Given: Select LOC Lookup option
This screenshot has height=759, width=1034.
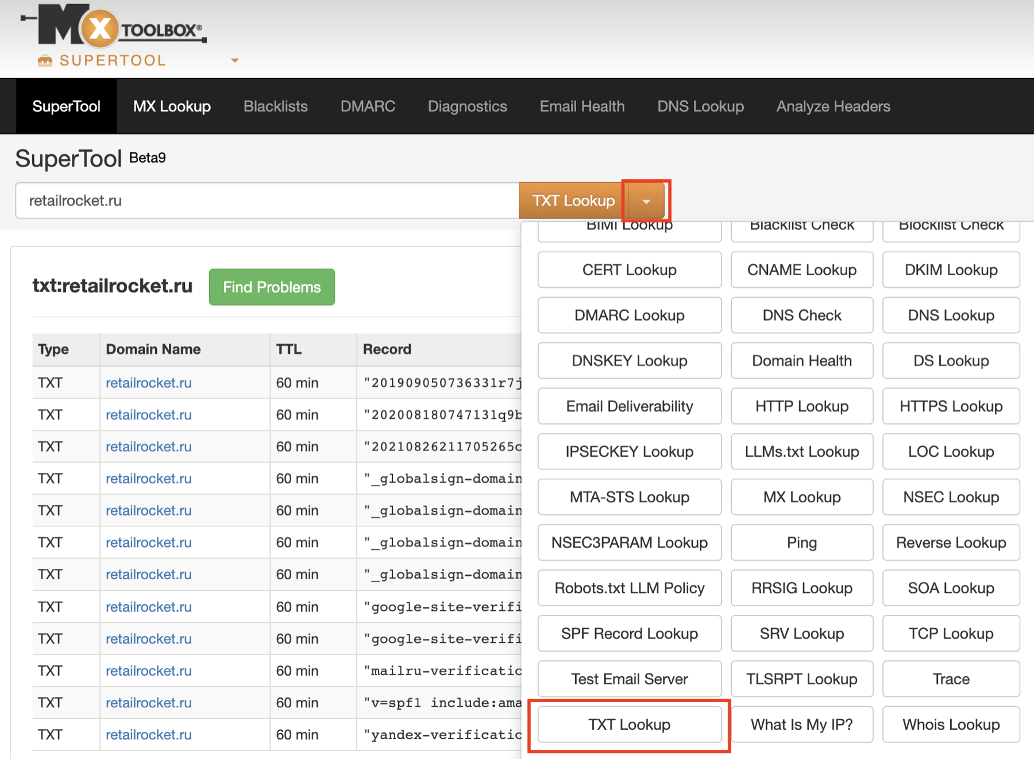Looking at the screenshot, I should pyautogui.click(x=951, y=452).
